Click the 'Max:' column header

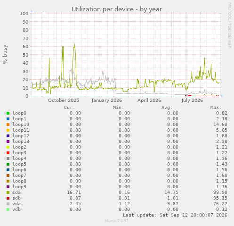(216, 108)
